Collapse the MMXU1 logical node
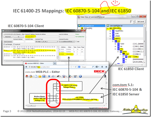 [110, 39]
